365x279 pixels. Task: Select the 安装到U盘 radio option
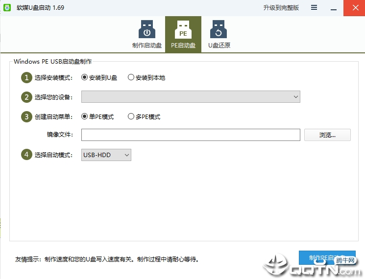click(x=85, y=77)
